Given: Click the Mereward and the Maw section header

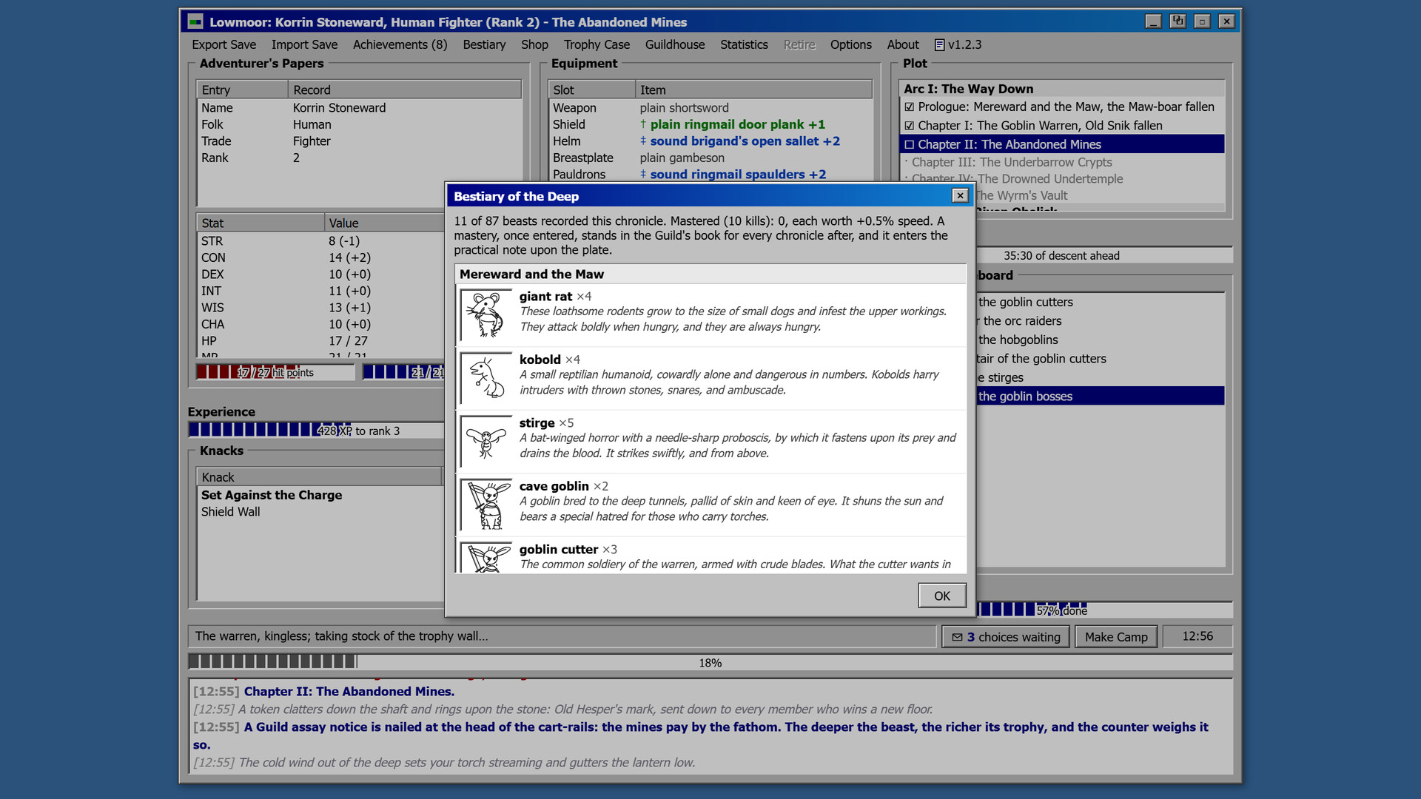Looking at the screenshot, I should (x=710, y=274).
